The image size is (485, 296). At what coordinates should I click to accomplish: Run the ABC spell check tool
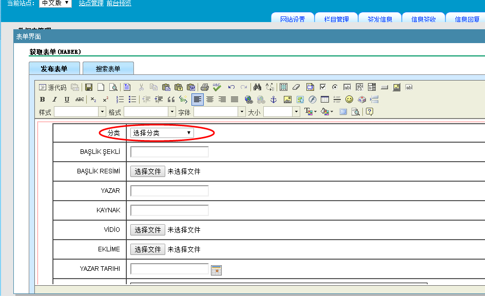[x=217, y=87]
